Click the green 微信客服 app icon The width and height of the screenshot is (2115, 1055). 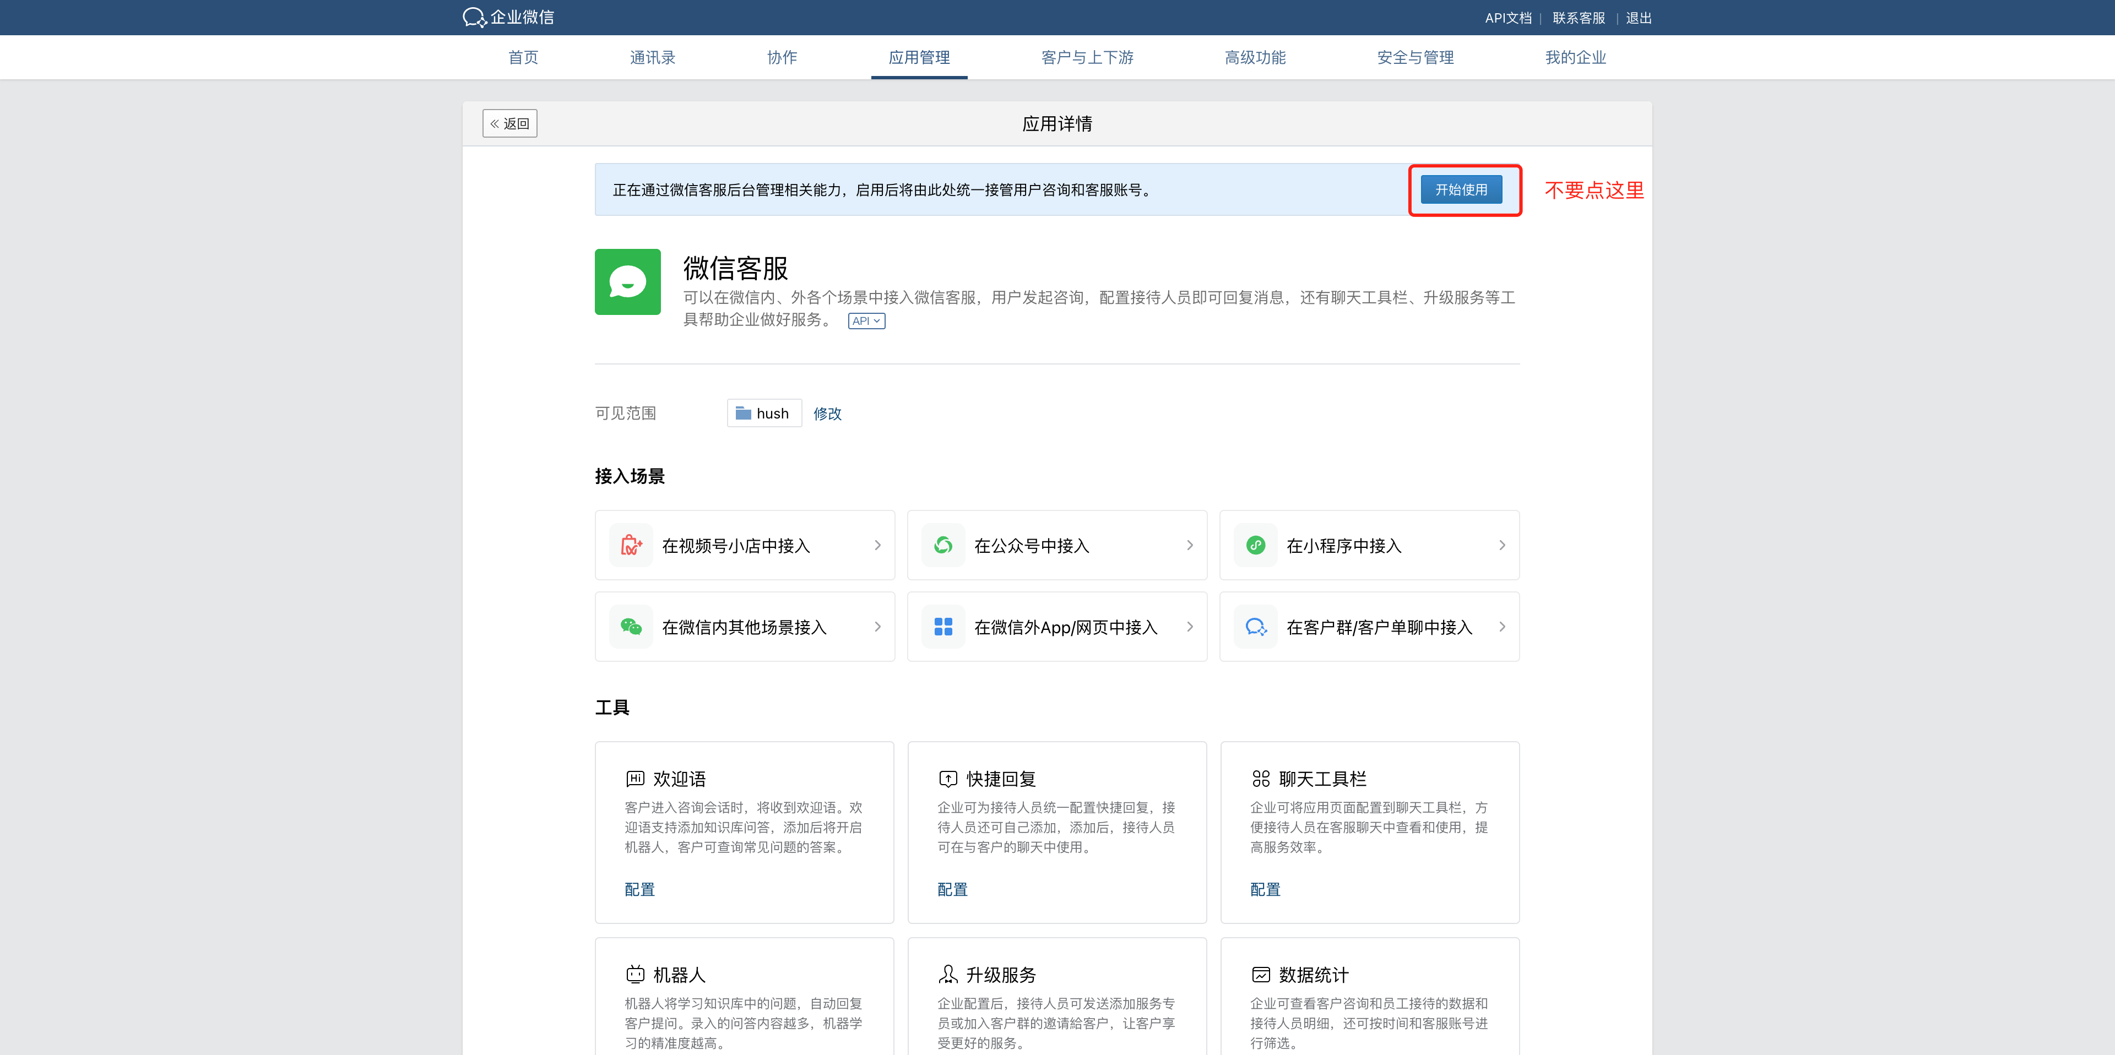point(627,281)
